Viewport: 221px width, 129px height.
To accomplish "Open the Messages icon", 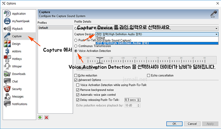I will point(7,96).
